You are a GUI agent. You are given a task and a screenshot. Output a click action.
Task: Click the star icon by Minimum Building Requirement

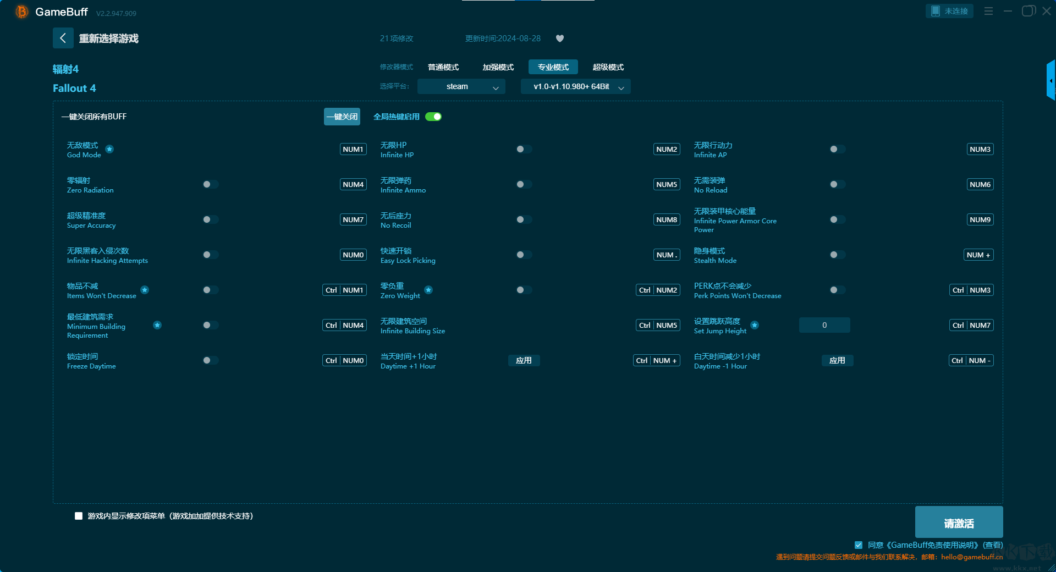[x=157, y=325]
